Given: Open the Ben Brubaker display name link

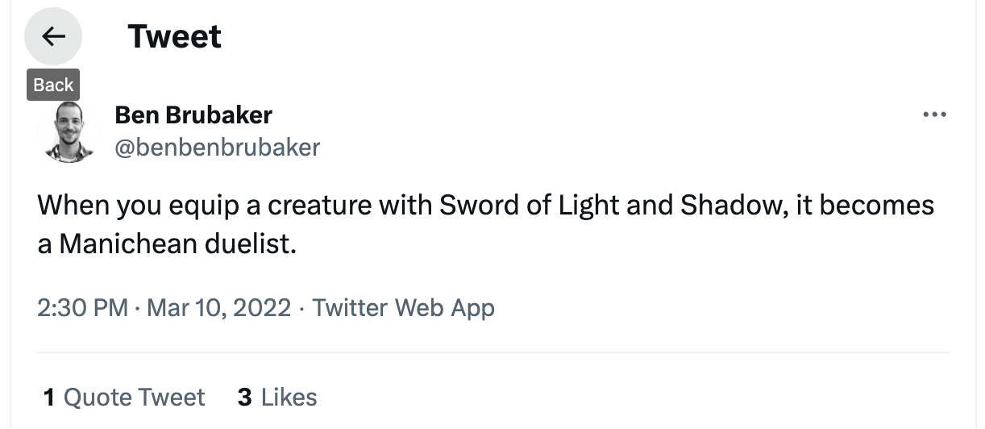Looking at the screenshot, I should pos(193,115).
